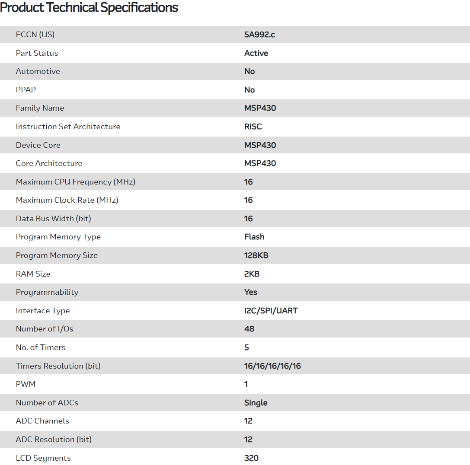Click the Family Name MSP430 value
This screenshot has height=465, width=470.
[x=260, y=108]
